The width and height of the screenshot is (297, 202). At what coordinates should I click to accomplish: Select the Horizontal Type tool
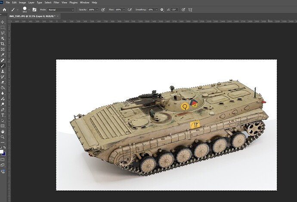pos(3,115)
